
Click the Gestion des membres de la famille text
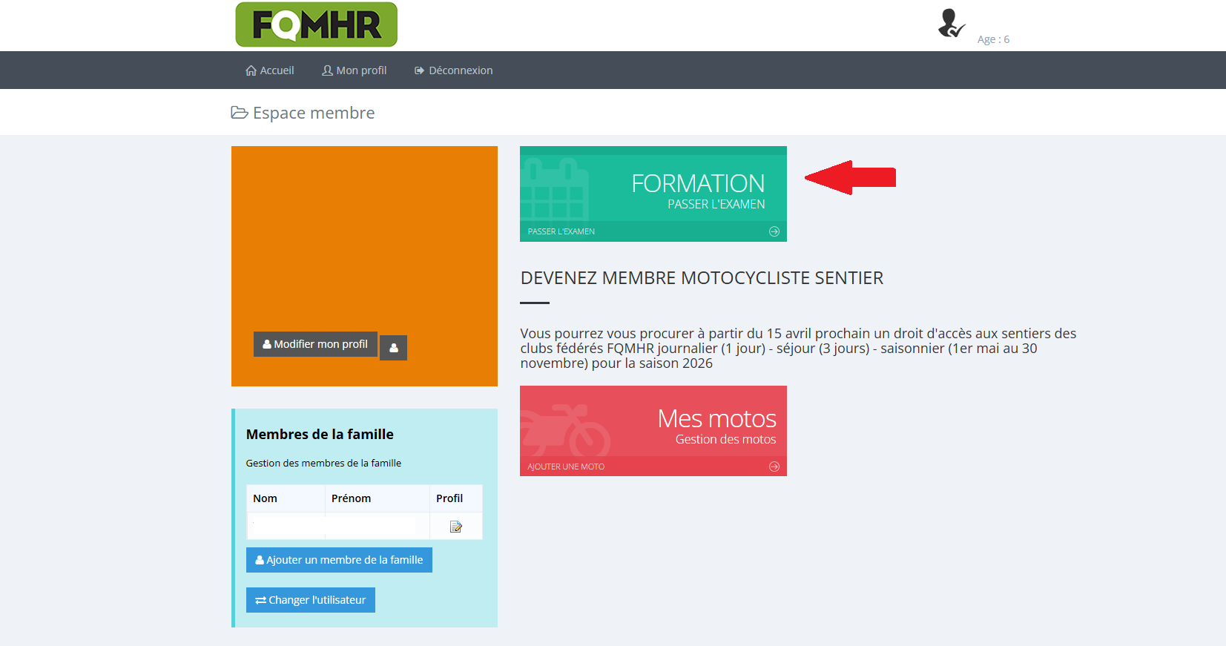coord(323,463)
